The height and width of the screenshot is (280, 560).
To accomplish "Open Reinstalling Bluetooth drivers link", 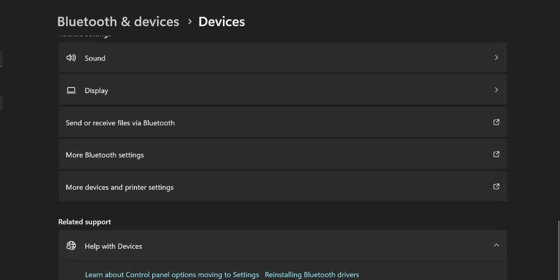I will [312, 275].
